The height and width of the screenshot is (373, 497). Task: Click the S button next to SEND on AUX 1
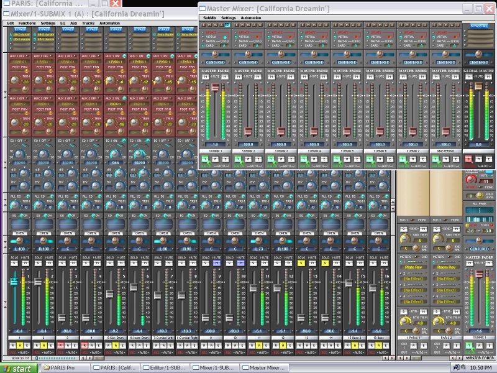403,229
